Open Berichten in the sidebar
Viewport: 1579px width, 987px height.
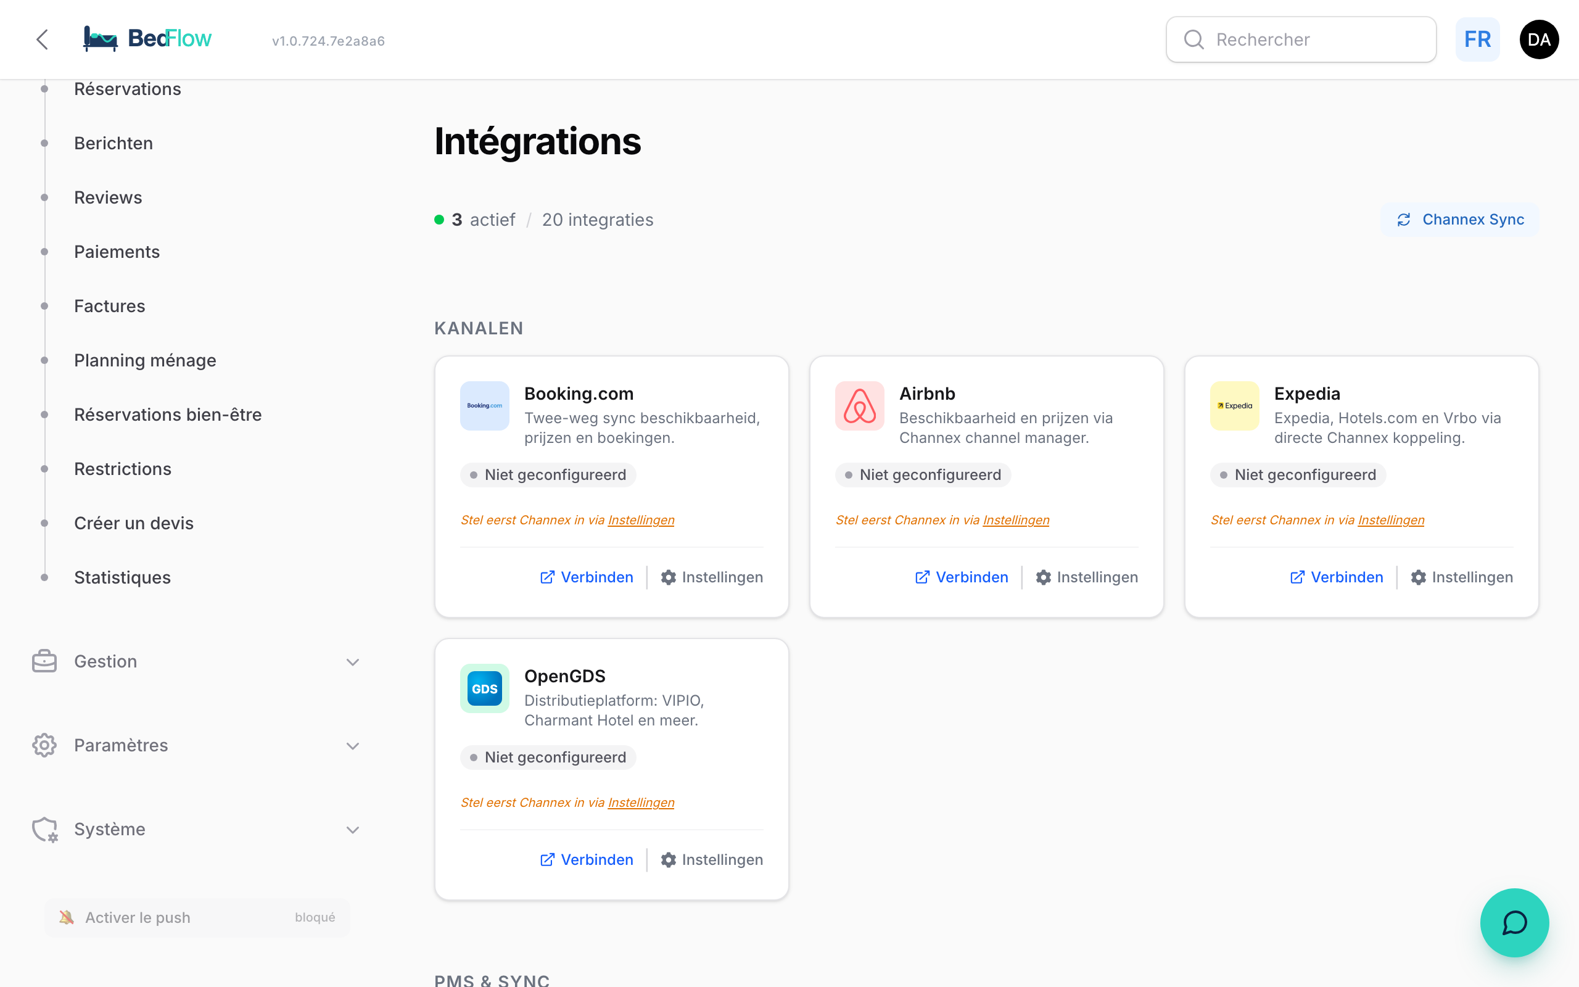coord(113,143)
